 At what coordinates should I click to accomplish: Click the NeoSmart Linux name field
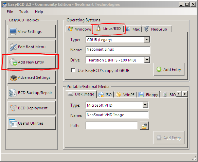118,50
